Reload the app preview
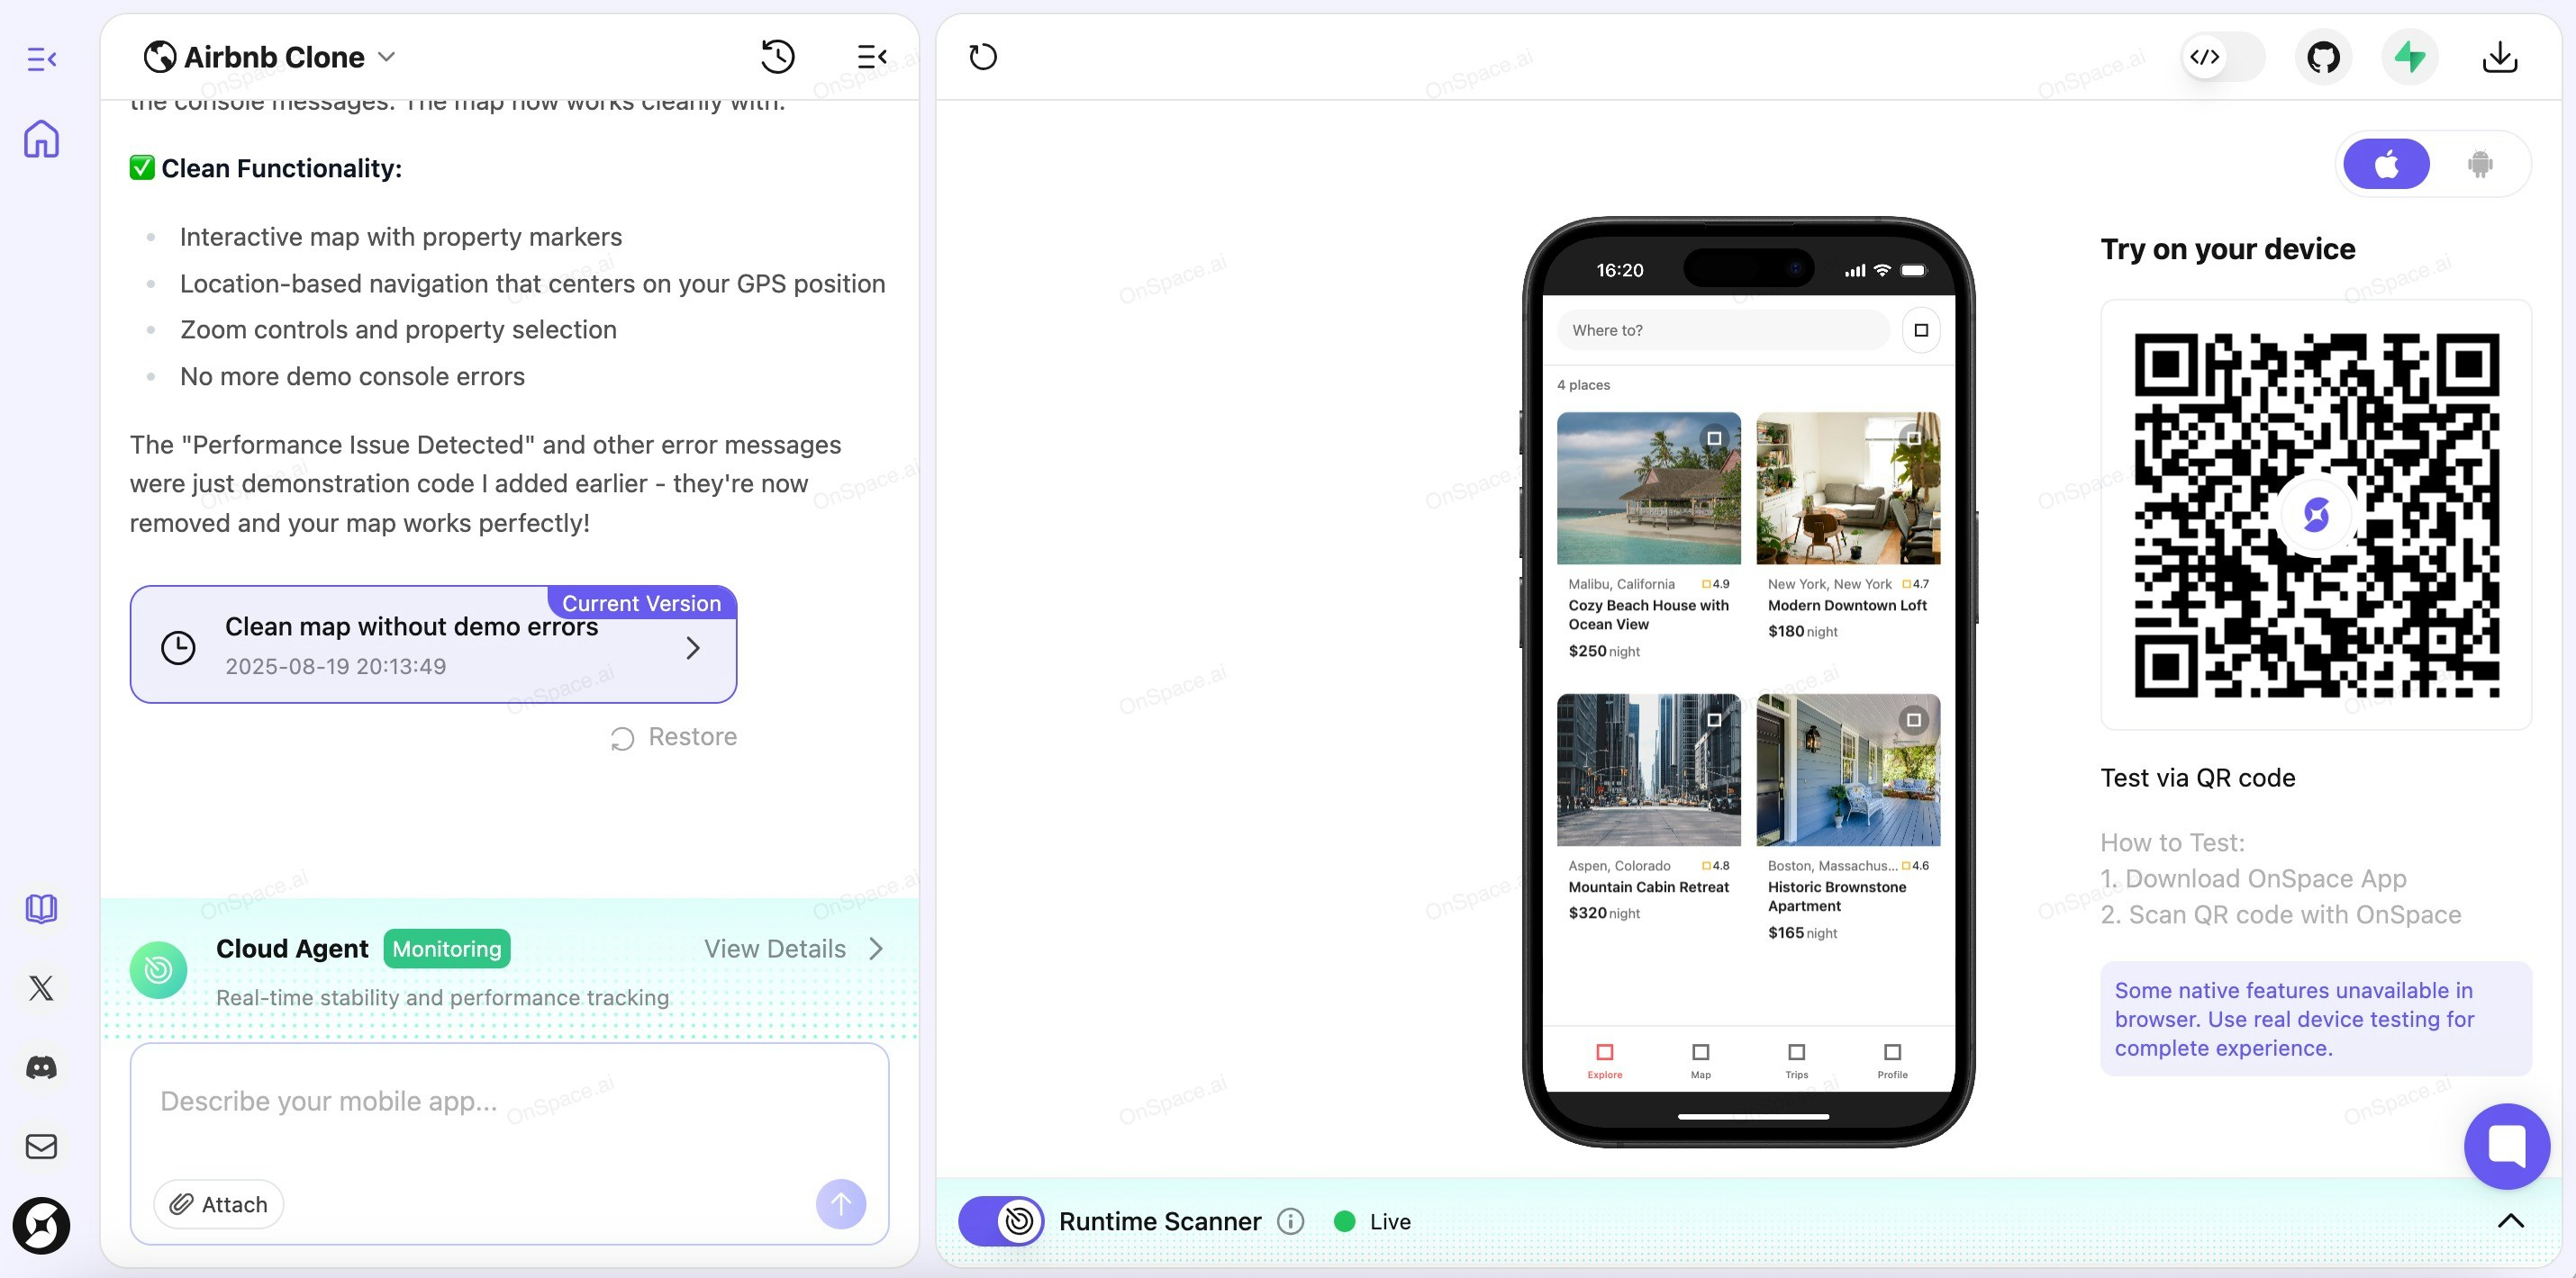The image size is (2576, 1278). (x=982, y=57)
